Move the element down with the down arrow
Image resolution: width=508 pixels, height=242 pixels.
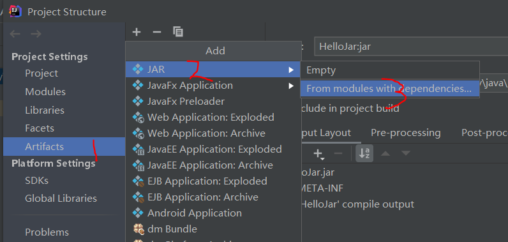click(406, 153)
